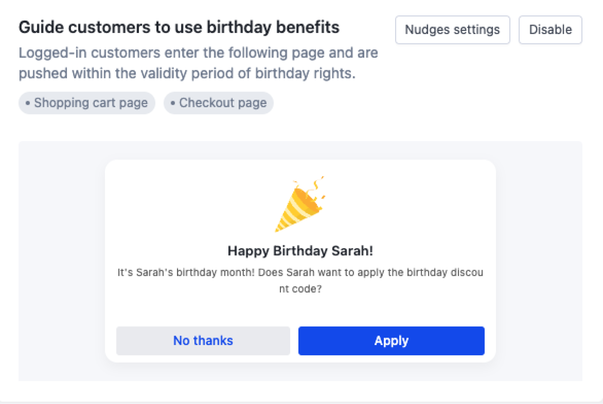Click the "Guide customers to use birthday benefits" heading

point(179,27)
